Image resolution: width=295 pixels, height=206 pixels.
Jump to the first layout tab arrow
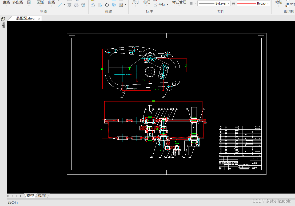(x=8, y=196)
